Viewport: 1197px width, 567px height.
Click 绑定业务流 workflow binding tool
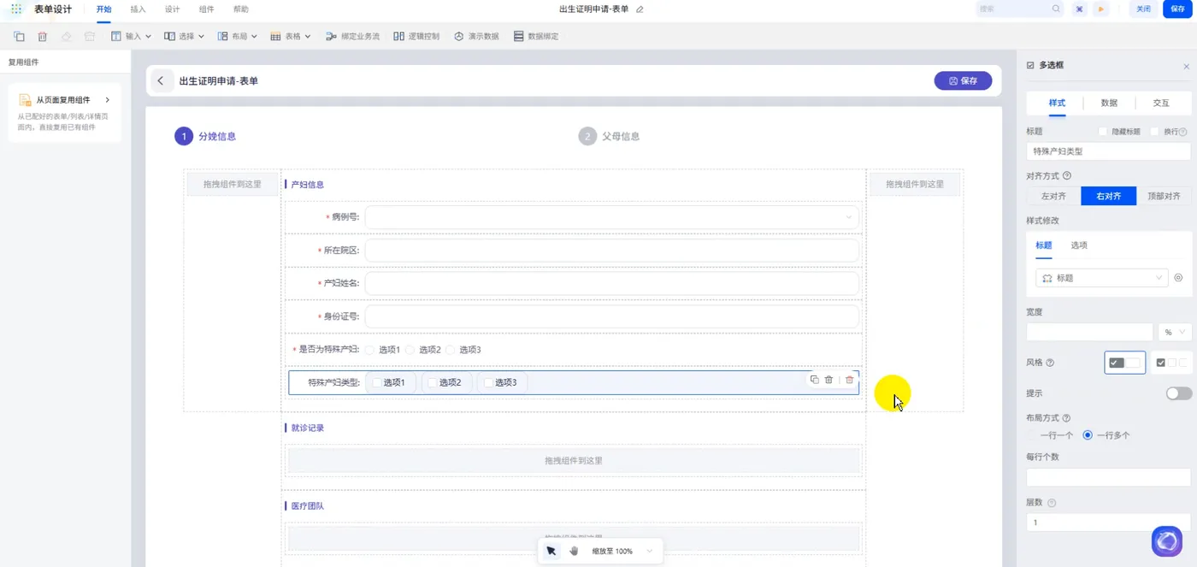353,37
